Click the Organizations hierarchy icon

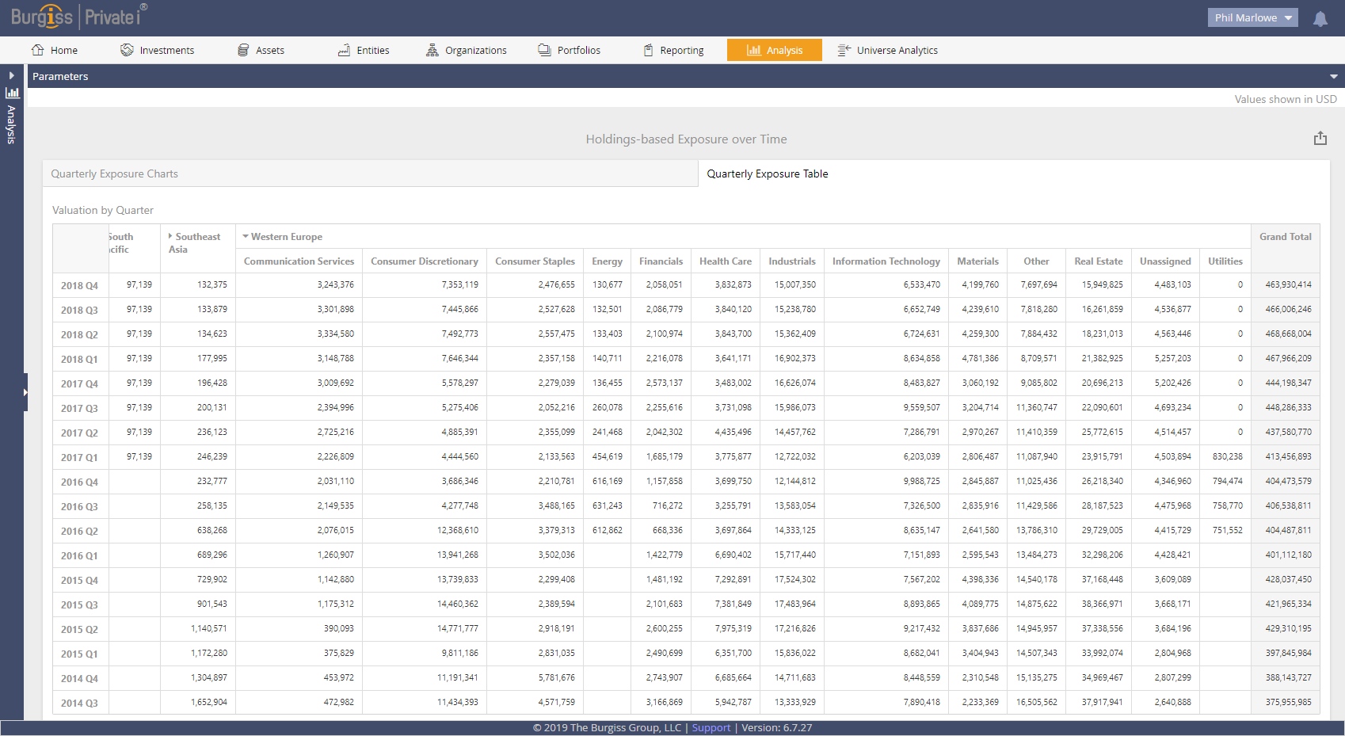click(x=432, y=50)
